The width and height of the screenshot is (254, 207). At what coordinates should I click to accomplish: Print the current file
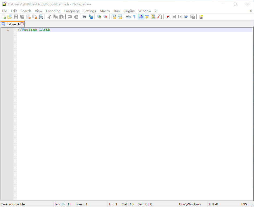coord(41,16)
